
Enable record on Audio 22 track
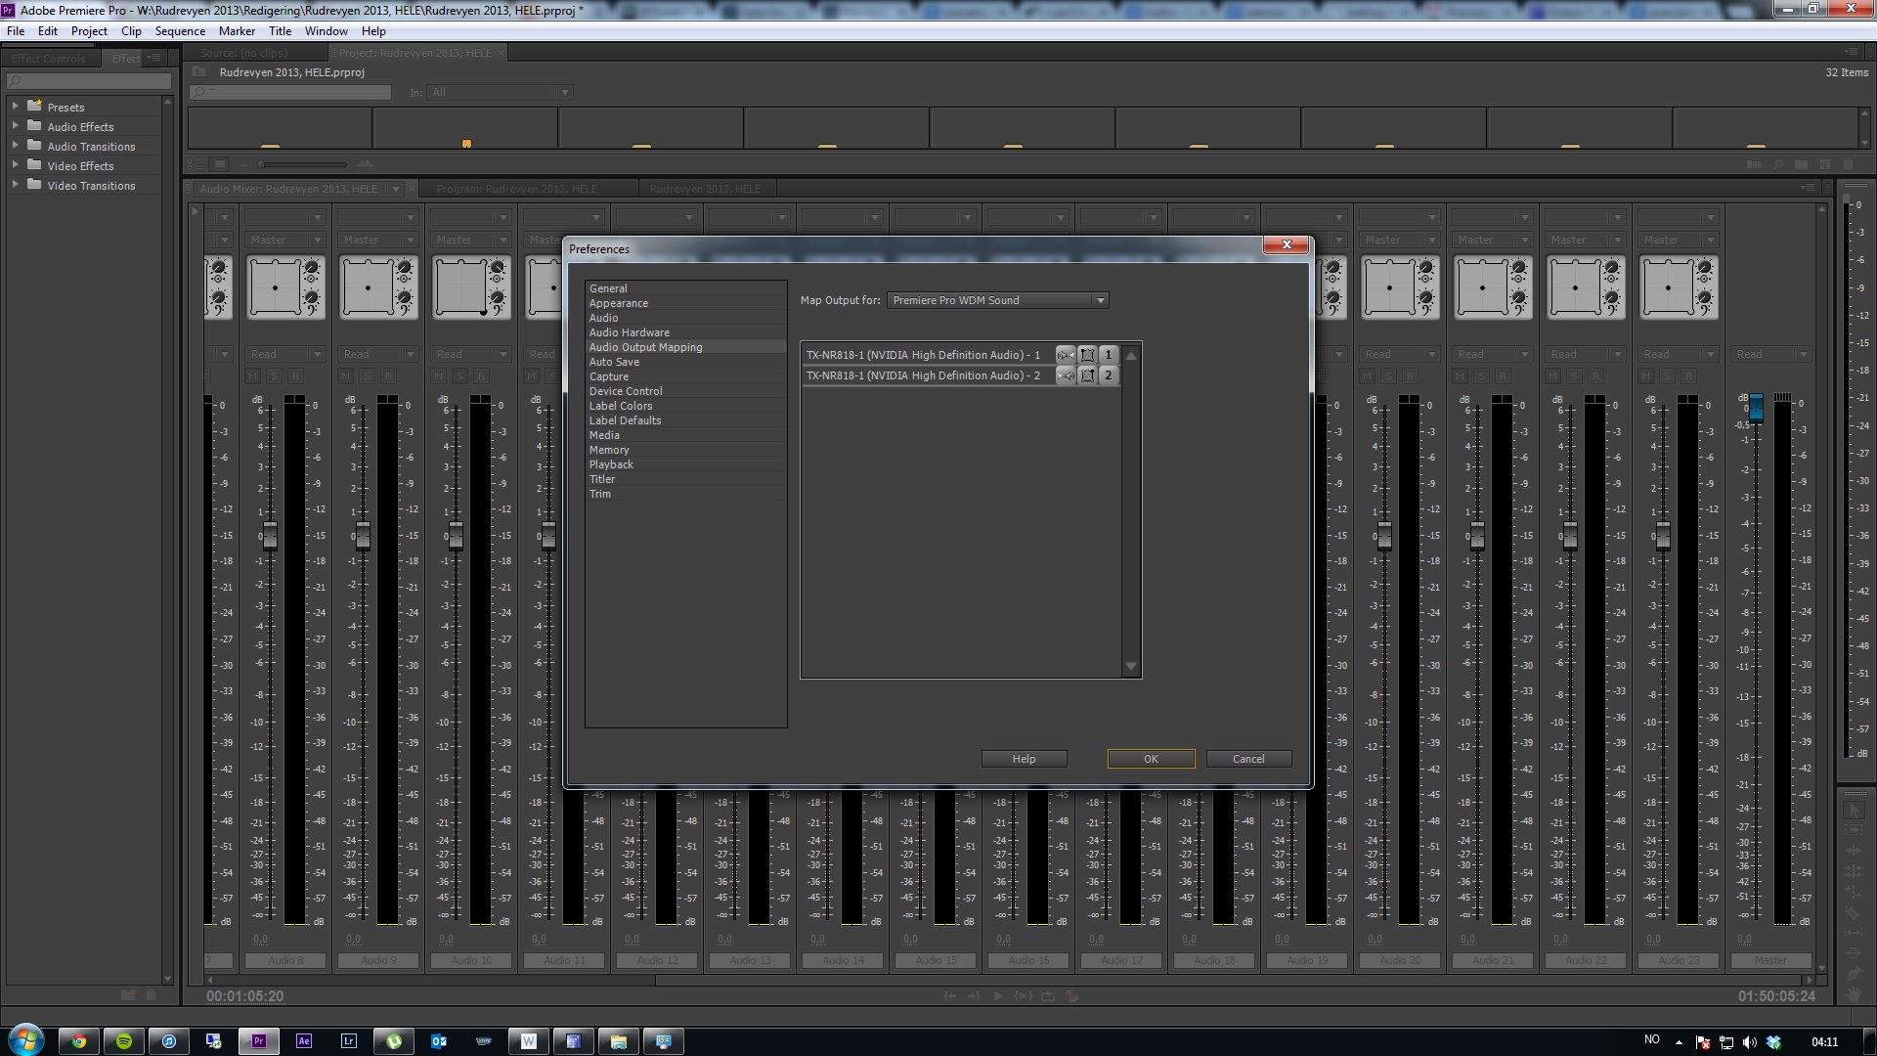1595,376
